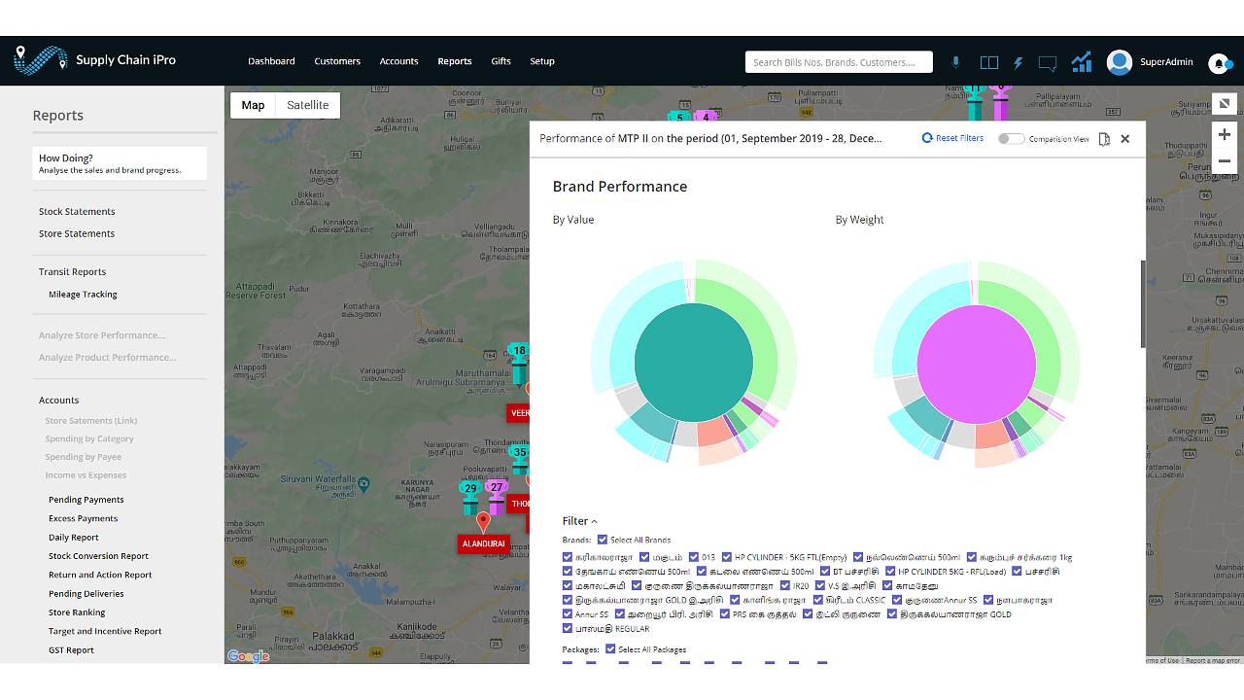Click the microphone voice search icon

(x=955, y=62)
